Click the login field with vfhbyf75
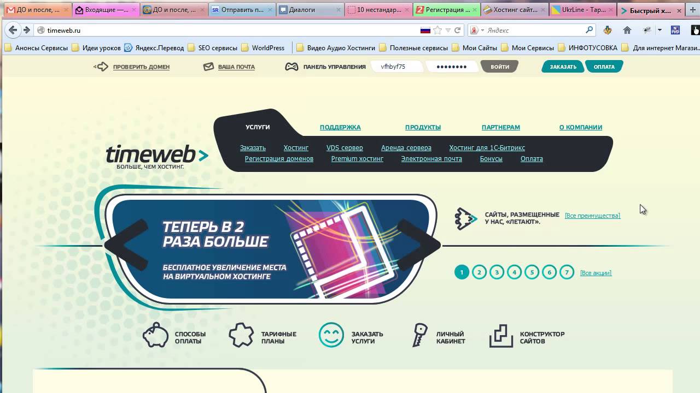Viewport: 700px width, 393px height. (x=396, y=67)
